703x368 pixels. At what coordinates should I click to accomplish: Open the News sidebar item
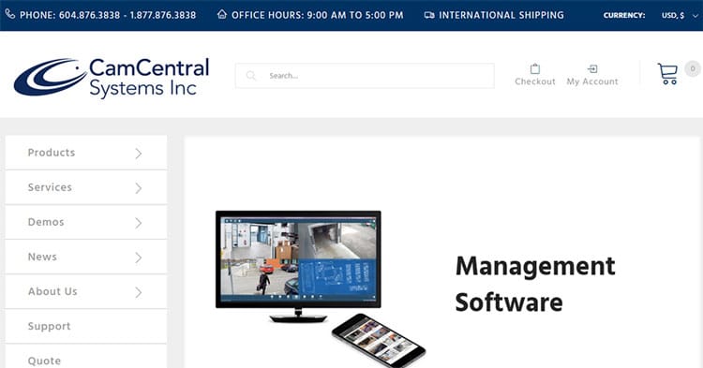[86, 257]
